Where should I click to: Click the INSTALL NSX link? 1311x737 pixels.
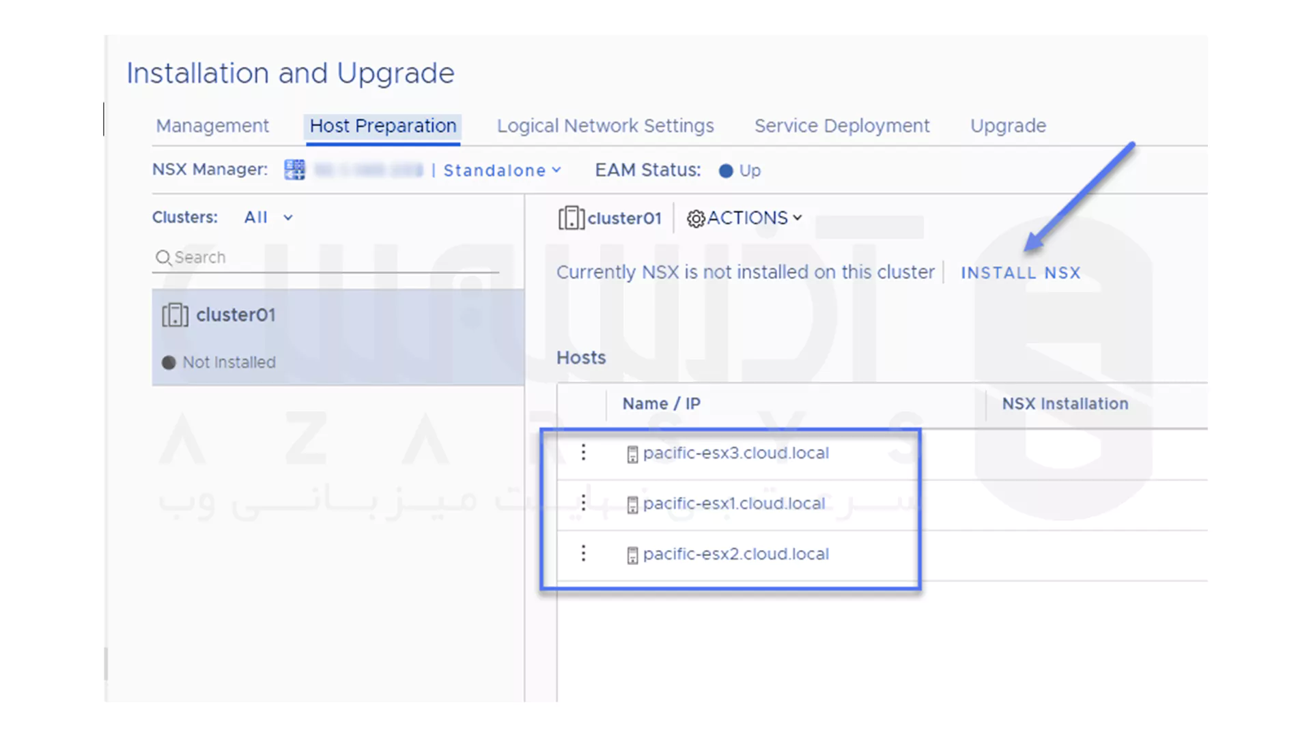click(x=1021, y=273)
